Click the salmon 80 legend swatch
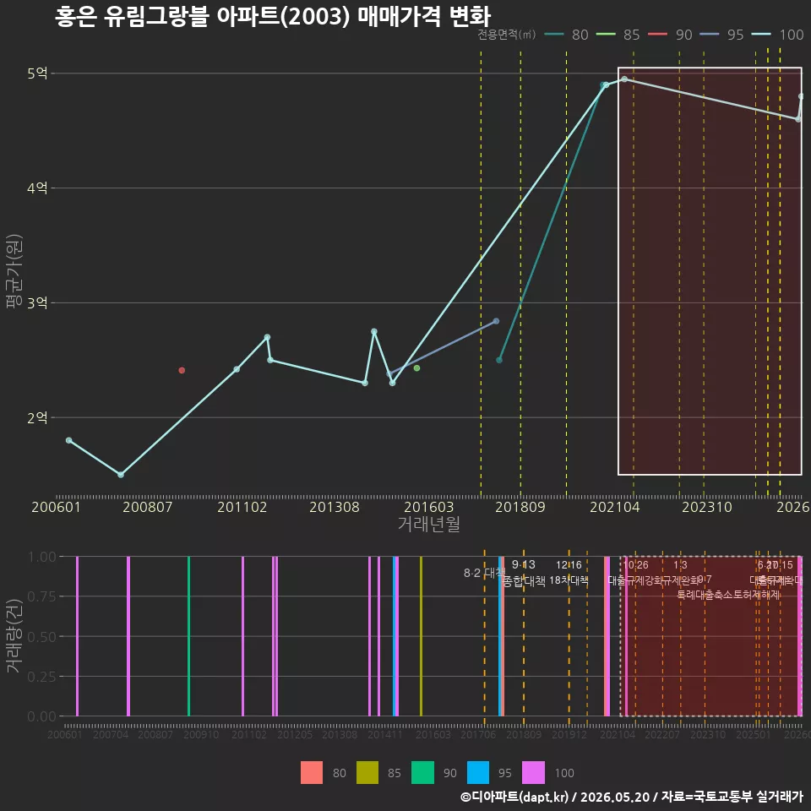 (x=312, y=772)
